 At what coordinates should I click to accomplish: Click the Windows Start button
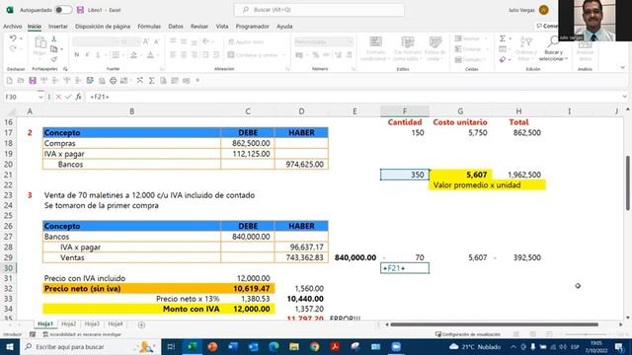(10, 346)
